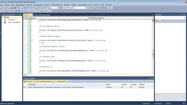
Task: Click the Save All toolbar icon
Action: [15, 8]
